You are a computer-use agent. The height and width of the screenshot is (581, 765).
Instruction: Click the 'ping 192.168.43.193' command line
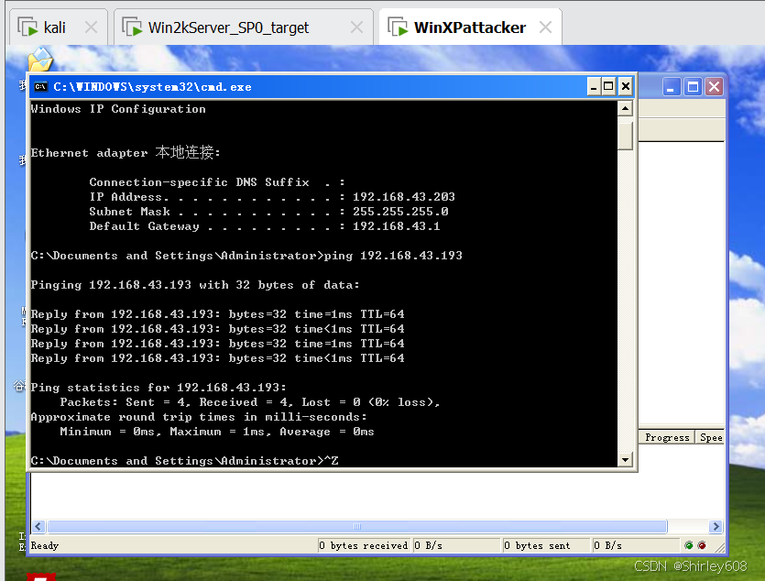tap(246, 255)
